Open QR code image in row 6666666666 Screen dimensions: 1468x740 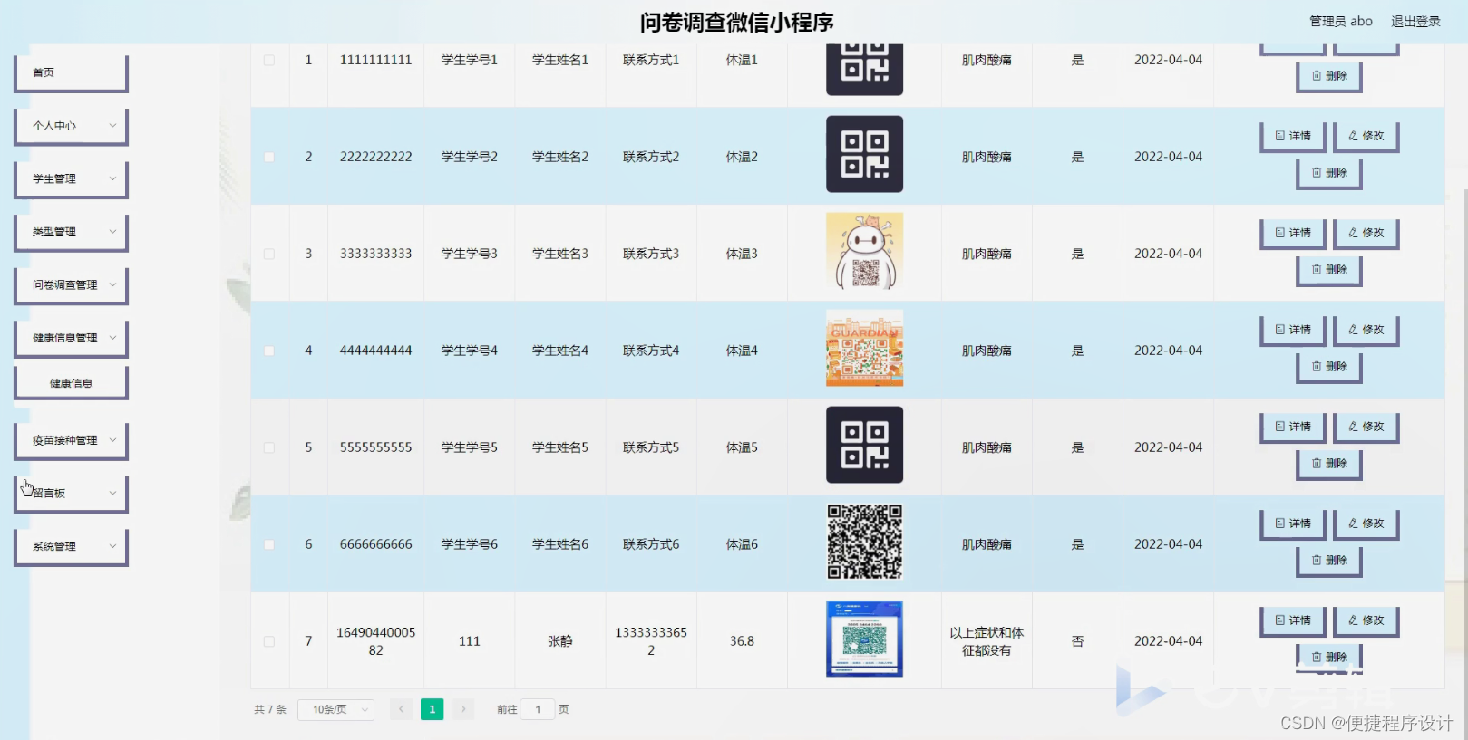click(864, 542)
